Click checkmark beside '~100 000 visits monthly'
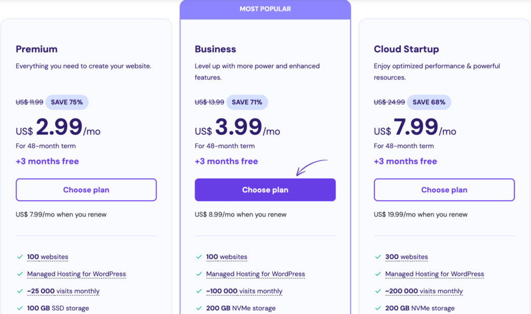Viewport: 531px width, 314px height. click(199, 291)
